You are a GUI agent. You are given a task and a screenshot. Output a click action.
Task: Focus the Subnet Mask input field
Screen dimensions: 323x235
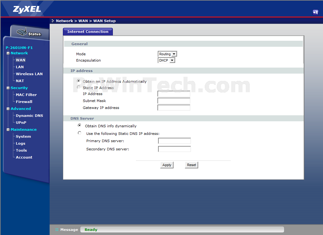pos(174,101)
